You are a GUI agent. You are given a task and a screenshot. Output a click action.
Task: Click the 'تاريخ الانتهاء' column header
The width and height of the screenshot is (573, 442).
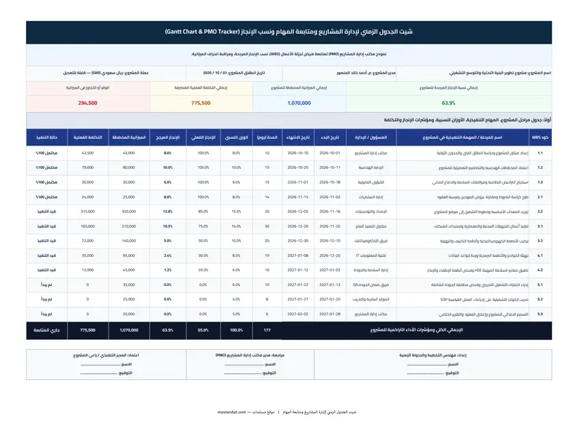coord(298,138)
